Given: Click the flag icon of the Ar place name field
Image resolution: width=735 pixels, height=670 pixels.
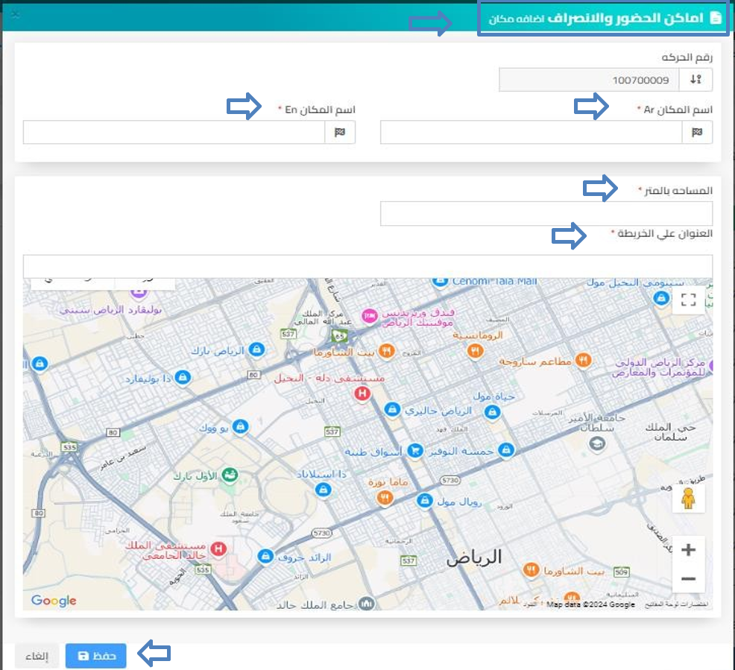Looking at the screenshot, I should 697,133.
